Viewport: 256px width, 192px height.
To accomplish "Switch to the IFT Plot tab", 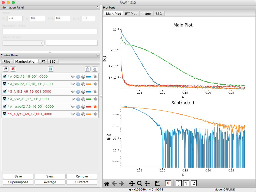I will pyautogui.click(x=131, y=14).
